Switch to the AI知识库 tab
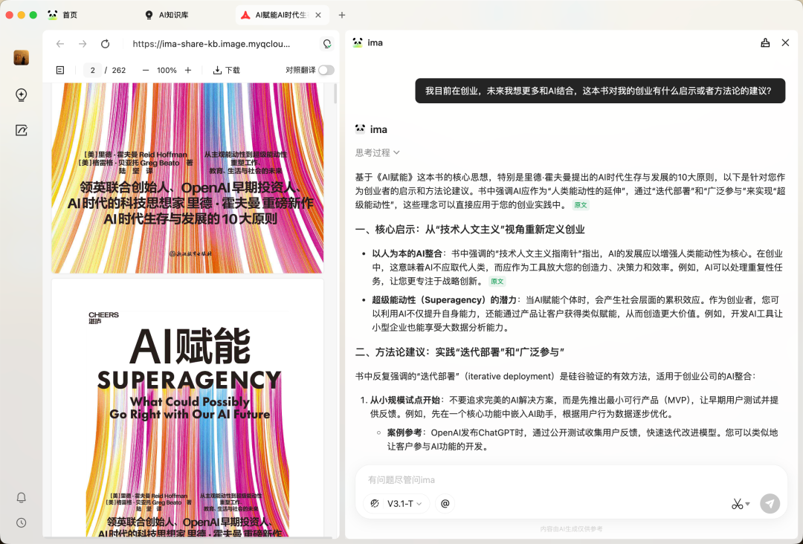 tap(167, 15)
